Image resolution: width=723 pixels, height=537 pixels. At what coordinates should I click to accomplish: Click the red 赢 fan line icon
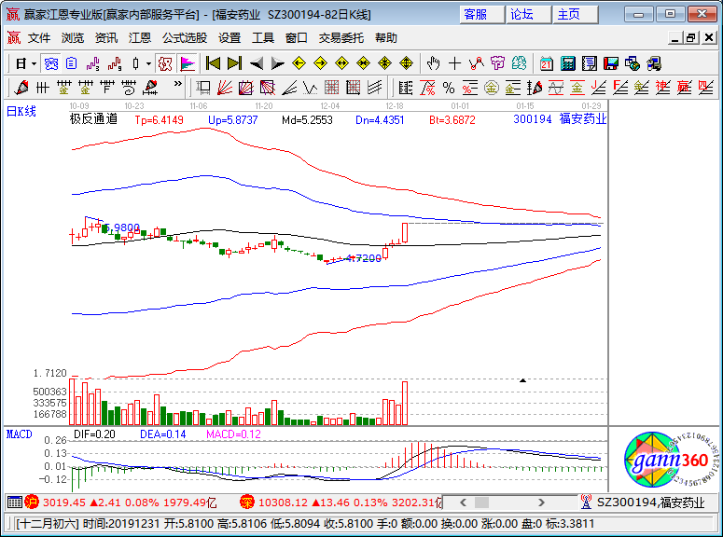click(684, 87)
